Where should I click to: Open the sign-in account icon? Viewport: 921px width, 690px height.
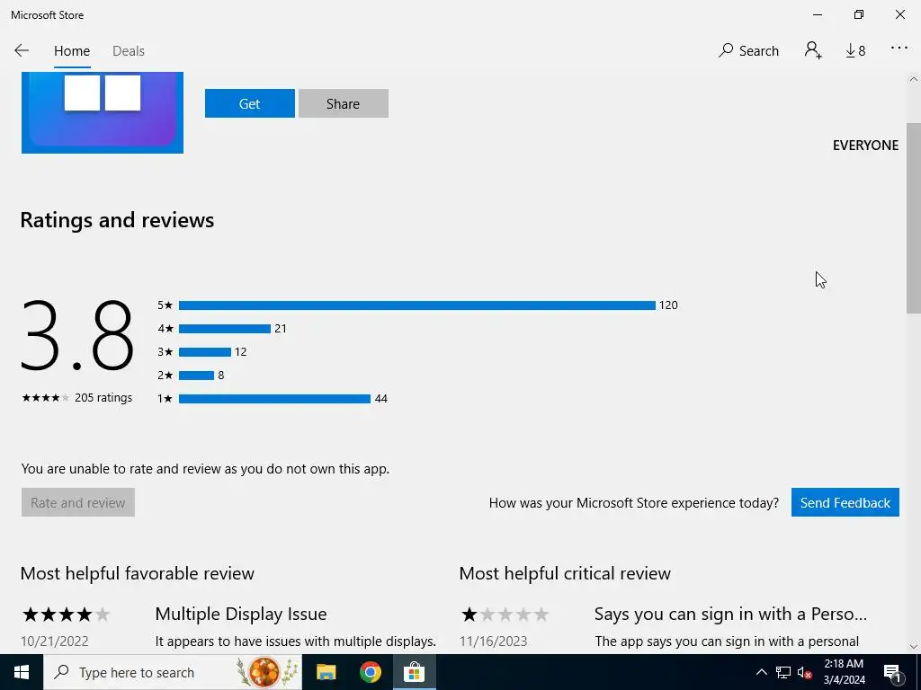click(x=813, y=50)
